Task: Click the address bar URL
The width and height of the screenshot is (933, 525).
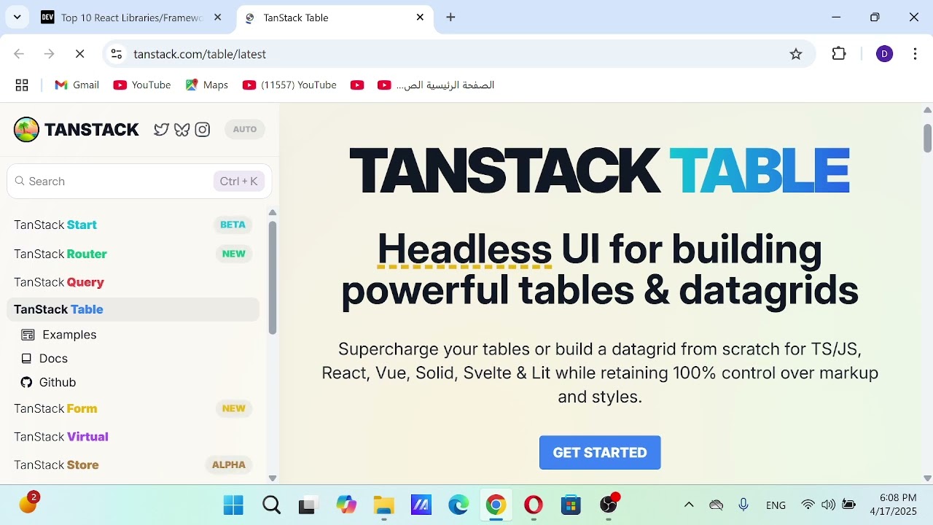Action: (x=200, y=54)
